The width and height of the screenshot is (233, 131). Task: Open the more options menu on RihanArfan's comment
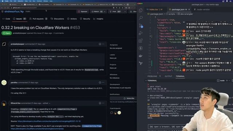click(x=103, y=103)
